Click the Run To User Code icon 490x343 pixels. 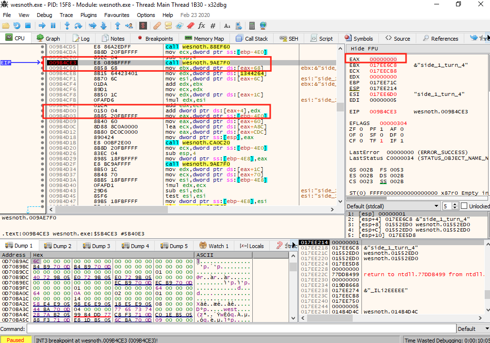coord(129,26)
